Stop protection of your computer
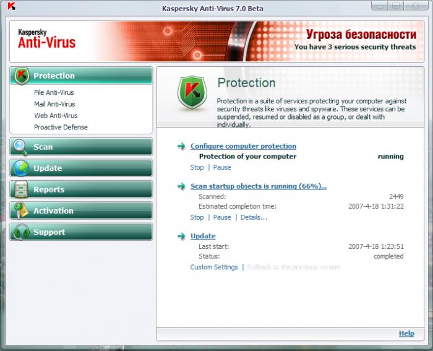This screenshot has width=433, height=351. 197,168
